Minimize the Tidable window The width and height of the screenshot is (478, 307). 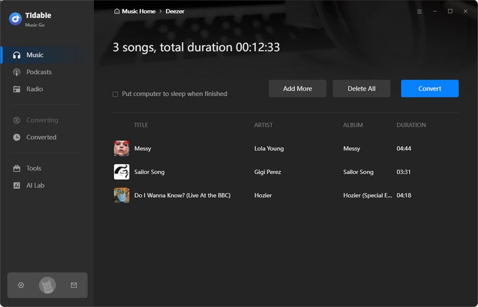435,11
